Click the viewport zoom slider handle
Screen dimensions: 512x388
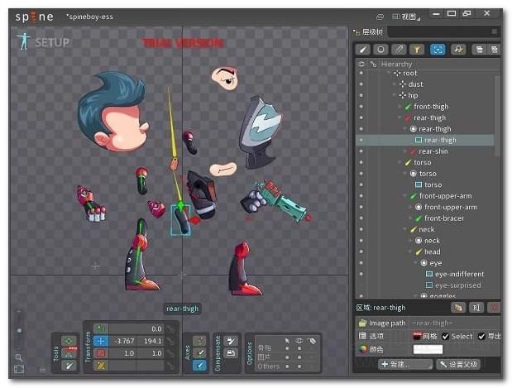pos(19,331)
